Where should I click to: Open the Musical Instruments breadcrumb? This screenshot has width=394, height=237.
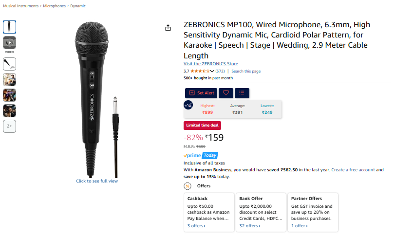(x=20, y=6)
